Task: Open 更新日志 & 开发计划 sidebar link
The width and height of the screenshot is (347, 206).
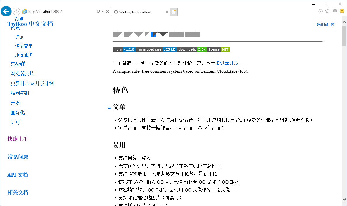Action: coord(32,84)
